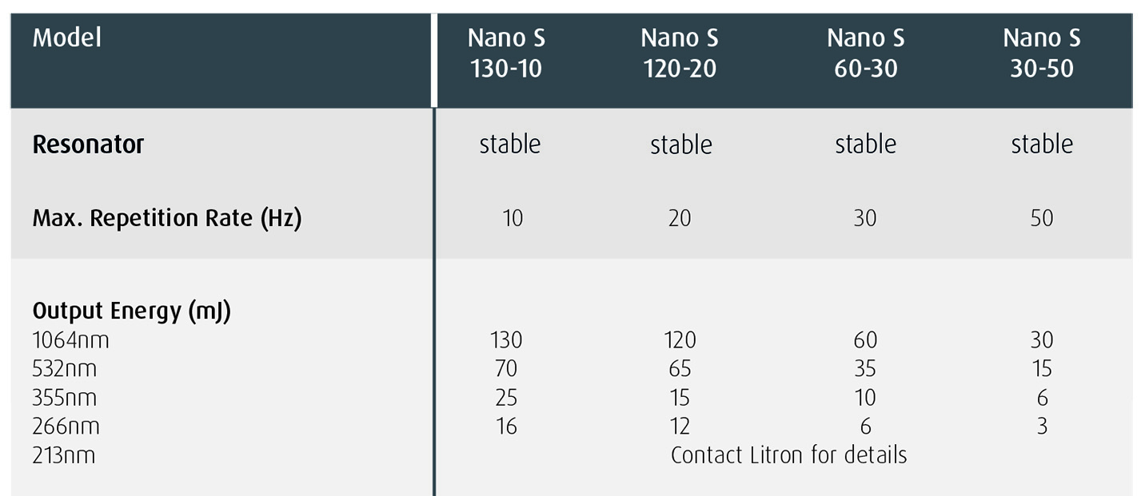
Task: Select the Nano S 30-50 column header
Action: (x=1042, y=54)
